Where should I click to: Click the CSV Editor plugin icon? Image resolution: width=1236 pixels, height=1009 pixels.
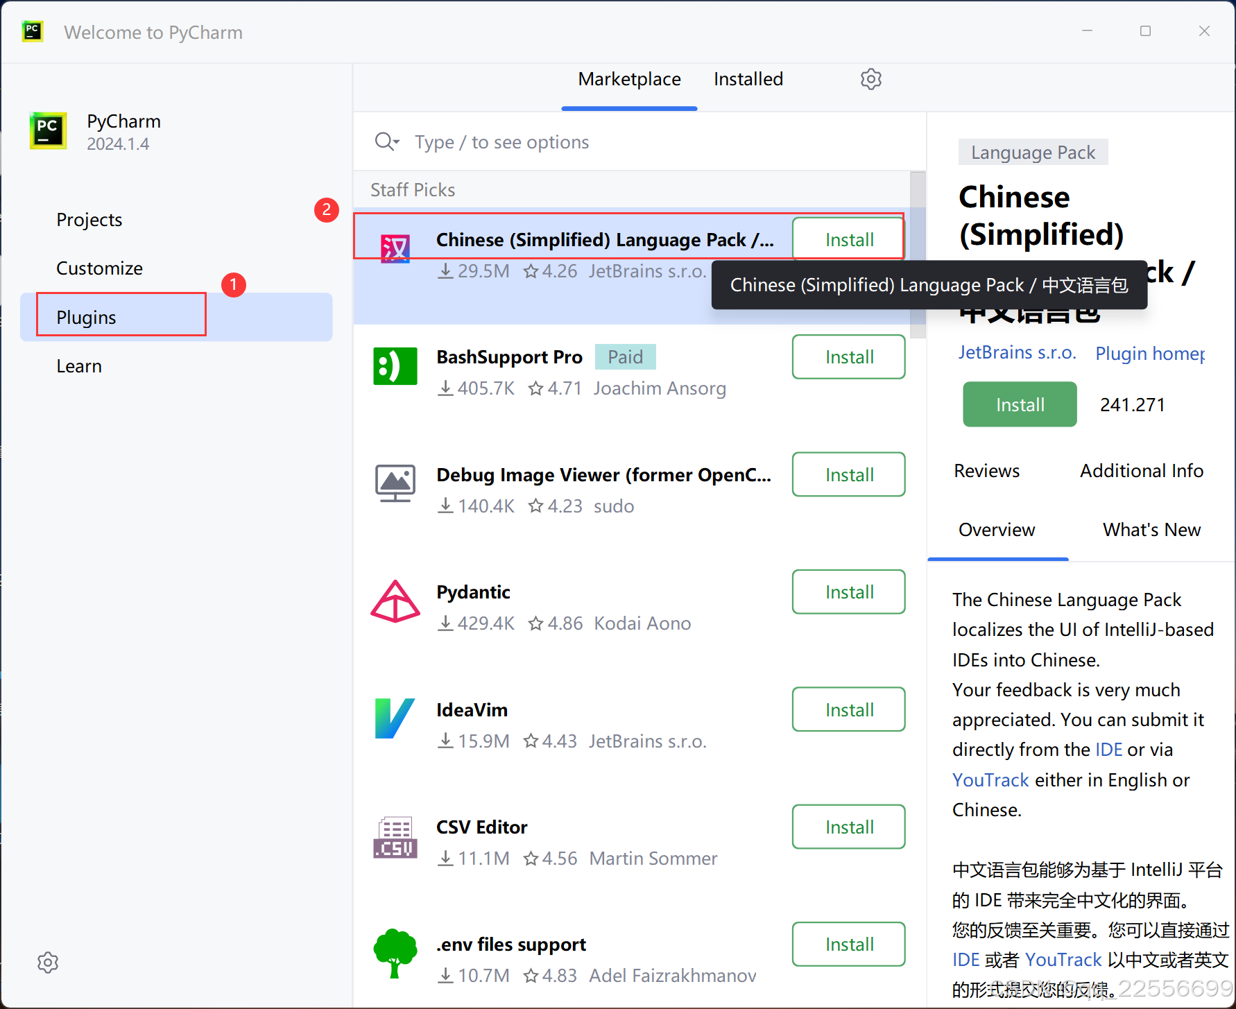point(395,836)
